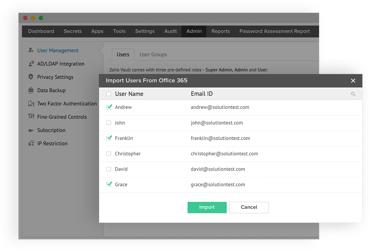Click the green window maximize dot

41,18
